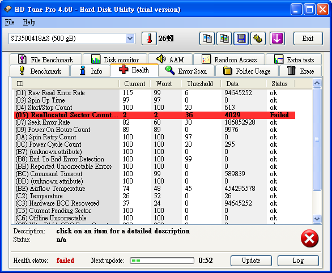
Task: Select the (C5) Current Pending Sector row
Action: 155,211
